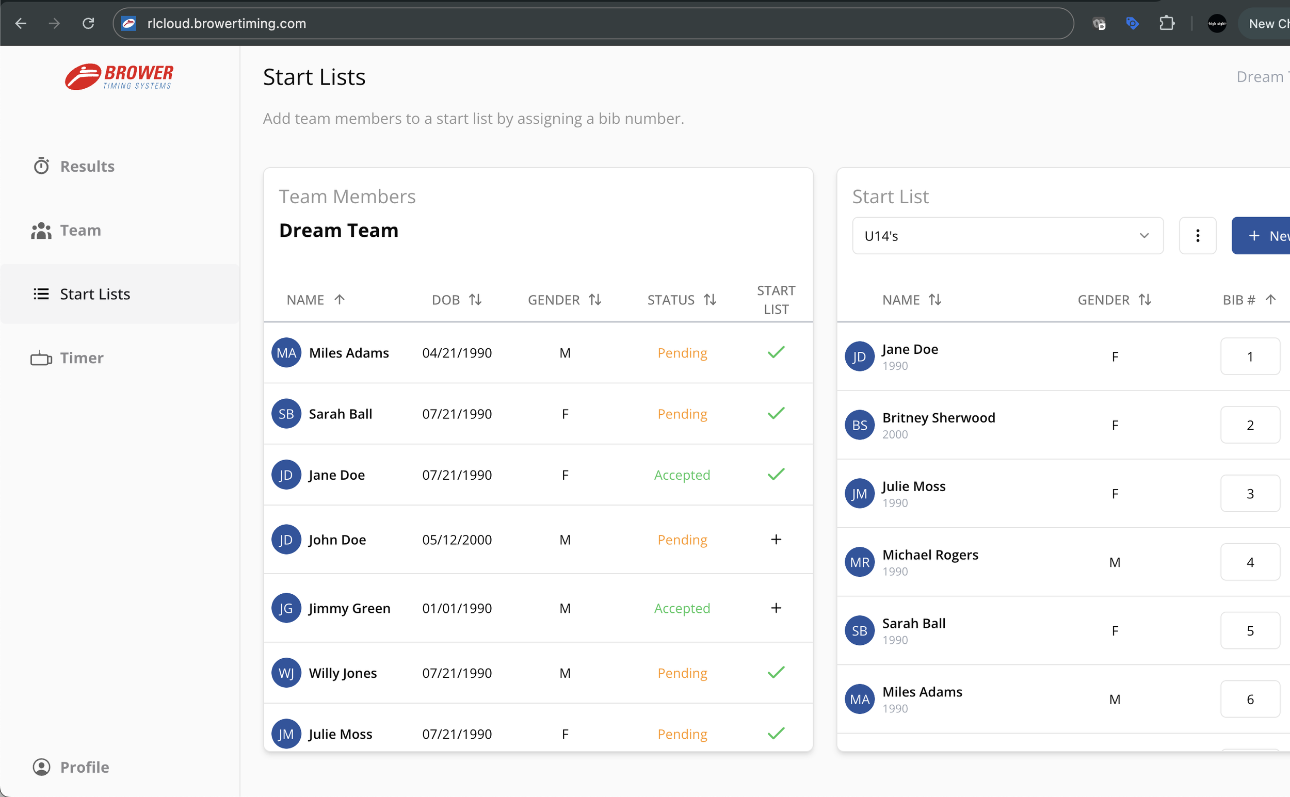Viewport: 1290px width, 797px height.
Task: Reload the page using browser refresh icon
Action: point(88,23)
